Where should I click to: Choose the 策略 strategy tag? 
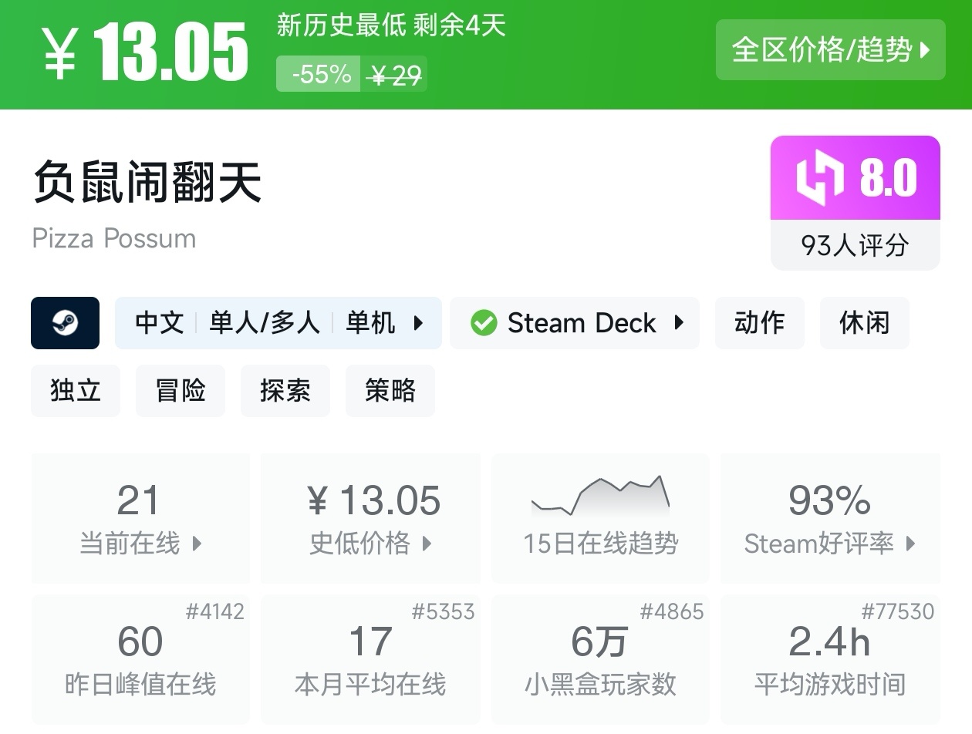(x=390, y=391)
